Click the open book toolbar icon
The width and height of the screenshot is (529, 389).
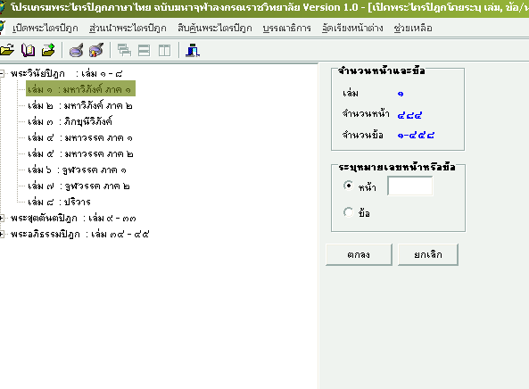[28, 51]
